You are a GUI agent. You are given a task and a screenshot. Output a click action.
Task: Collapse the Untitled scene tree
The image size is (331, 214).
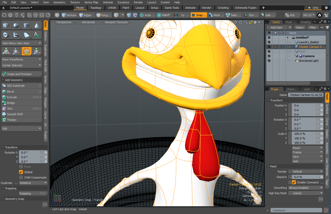point(287,38)
